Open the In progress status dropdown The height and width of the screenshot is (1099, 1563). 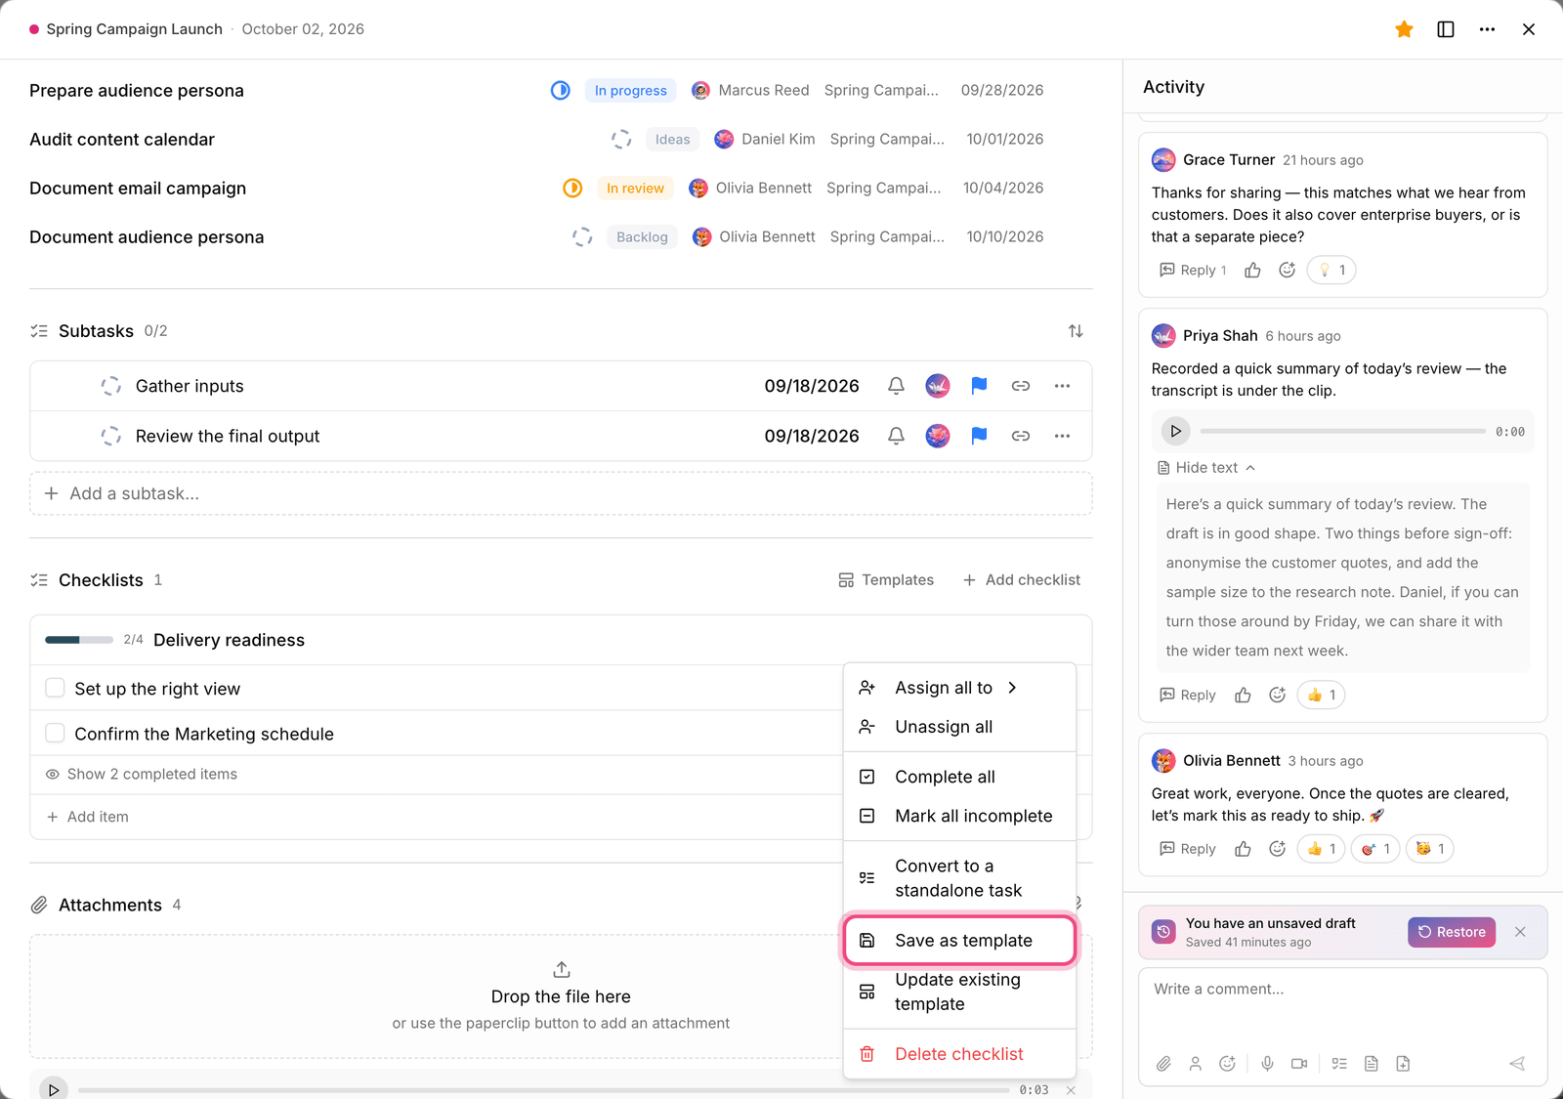tap(630, 90)
